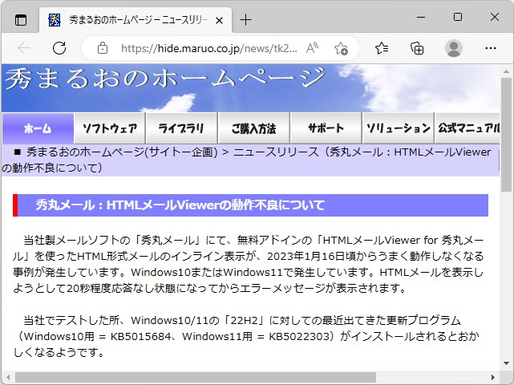Refresh the page
This screenshot has height=385, width=514.
tap(59, 48)
